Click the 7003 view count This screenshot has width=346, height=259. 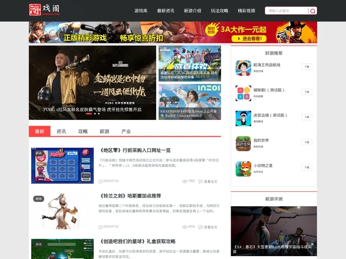point(191,181)
